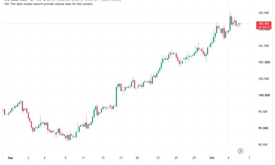Click the 100.500 price axis label
Image resolution: width=275 pixels, height=165 pixels.
click(x=263, y=79)
